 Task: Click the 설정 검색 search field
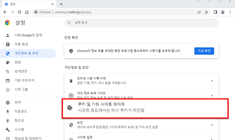[x=141, y=23]
